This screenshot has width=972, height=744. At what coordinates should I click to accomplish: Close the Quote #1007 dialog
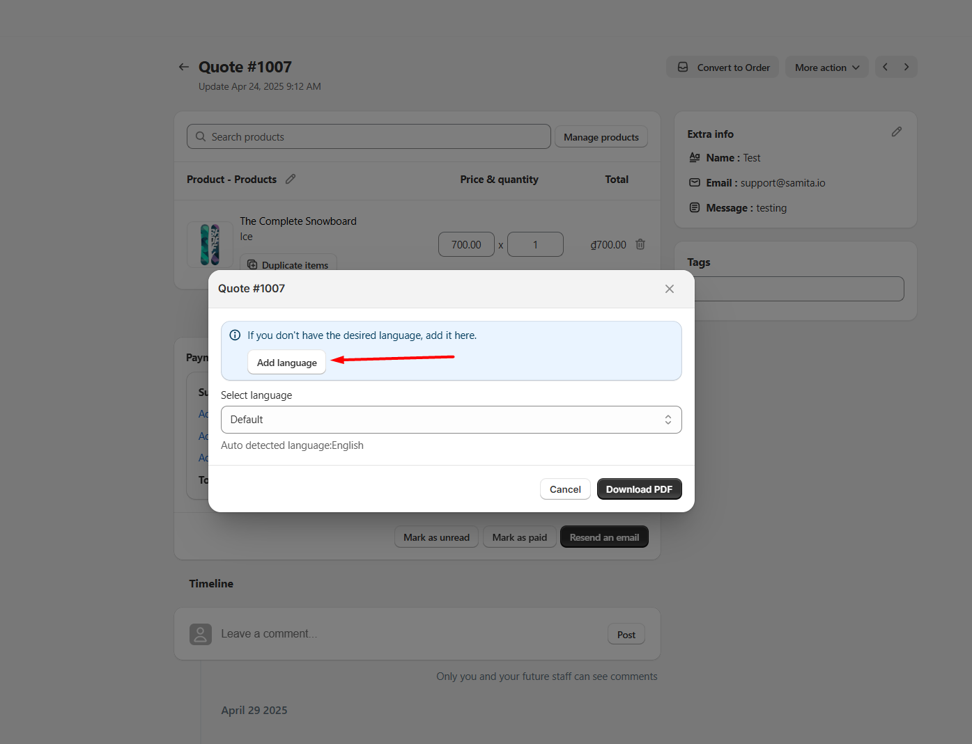pyautogui.click(x=670, y=289)
